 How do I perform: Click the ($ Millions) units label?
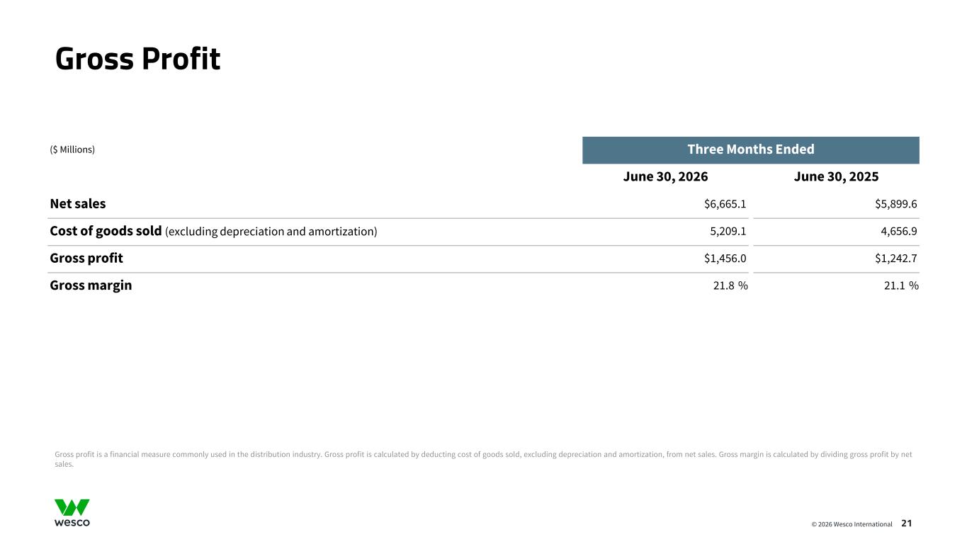click(72, 149)
